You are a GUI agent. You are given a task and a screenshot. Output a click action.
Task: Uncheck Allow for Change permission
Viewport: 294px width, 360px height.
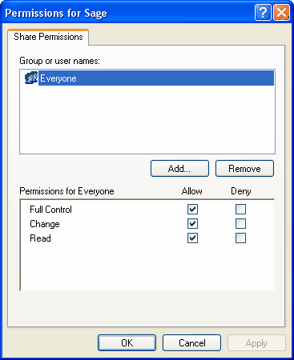click(192, 224)
